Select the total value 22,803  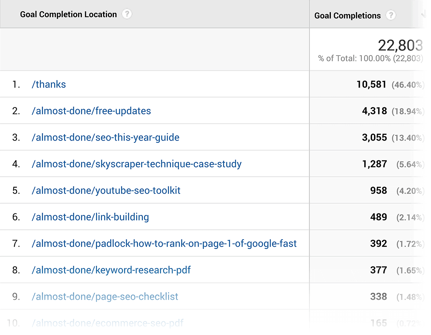click(x=400, y=46)
